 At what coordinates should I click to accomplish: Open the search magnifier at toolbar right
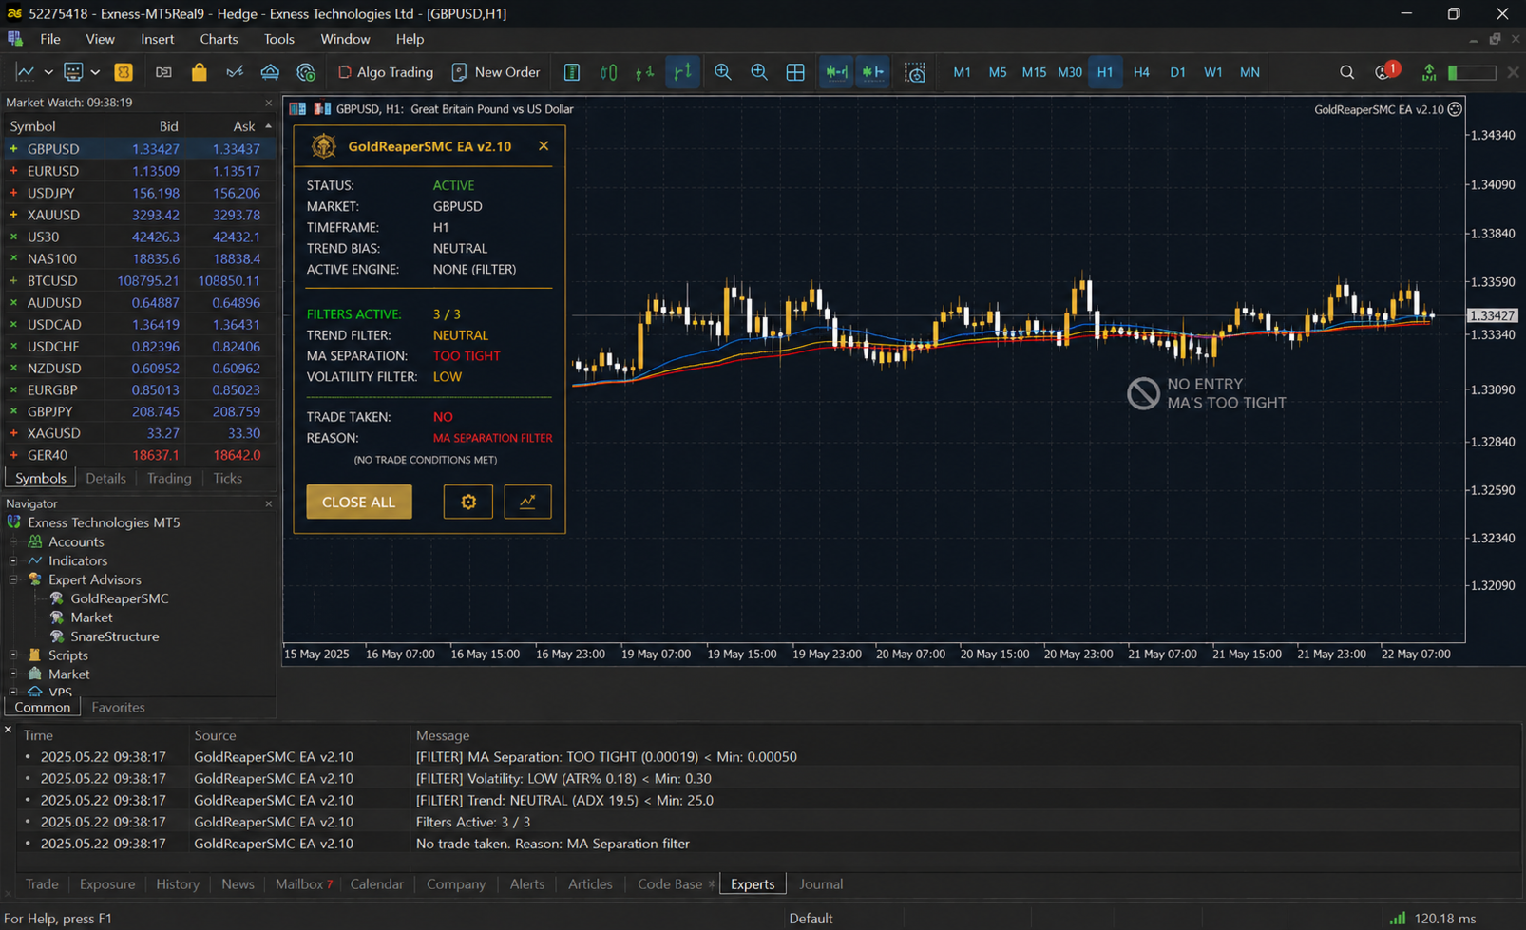click(x=1346, y=72)
